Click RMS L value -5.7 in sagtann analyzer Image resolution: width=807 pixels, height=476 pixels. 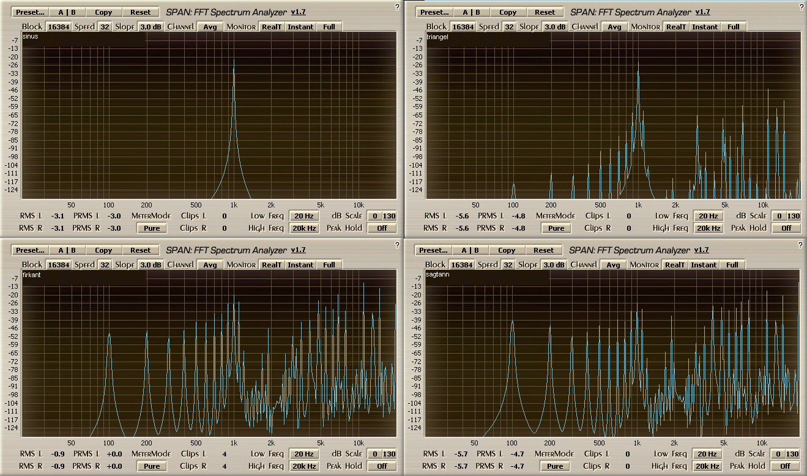click(460, 454)
